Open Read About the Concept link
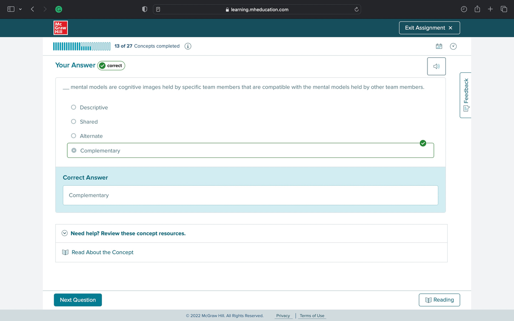This screenshot has width=514, height=321. [102, 253]
